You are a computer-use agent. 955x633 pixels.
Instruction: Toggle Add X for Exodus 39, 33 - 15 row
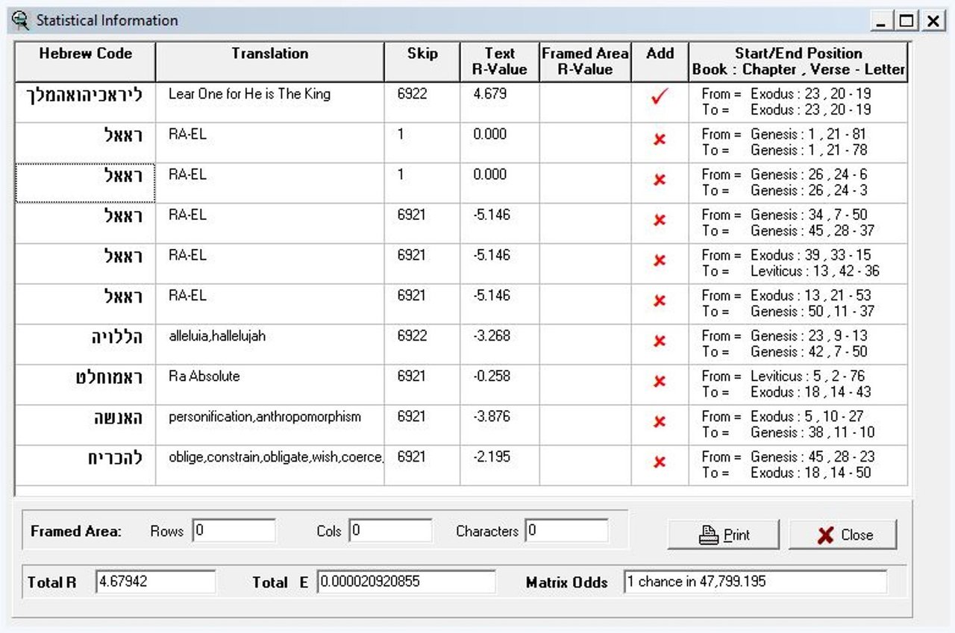(x=659, y=260)
